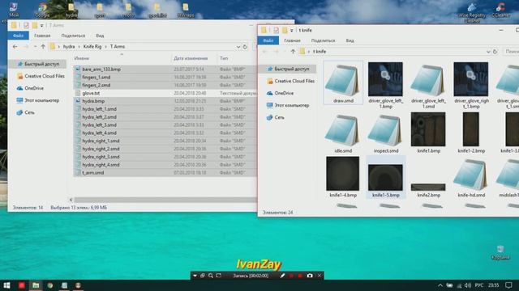
Task: Click the pencil draw icon on recorder bar
Action: (282, 276)
